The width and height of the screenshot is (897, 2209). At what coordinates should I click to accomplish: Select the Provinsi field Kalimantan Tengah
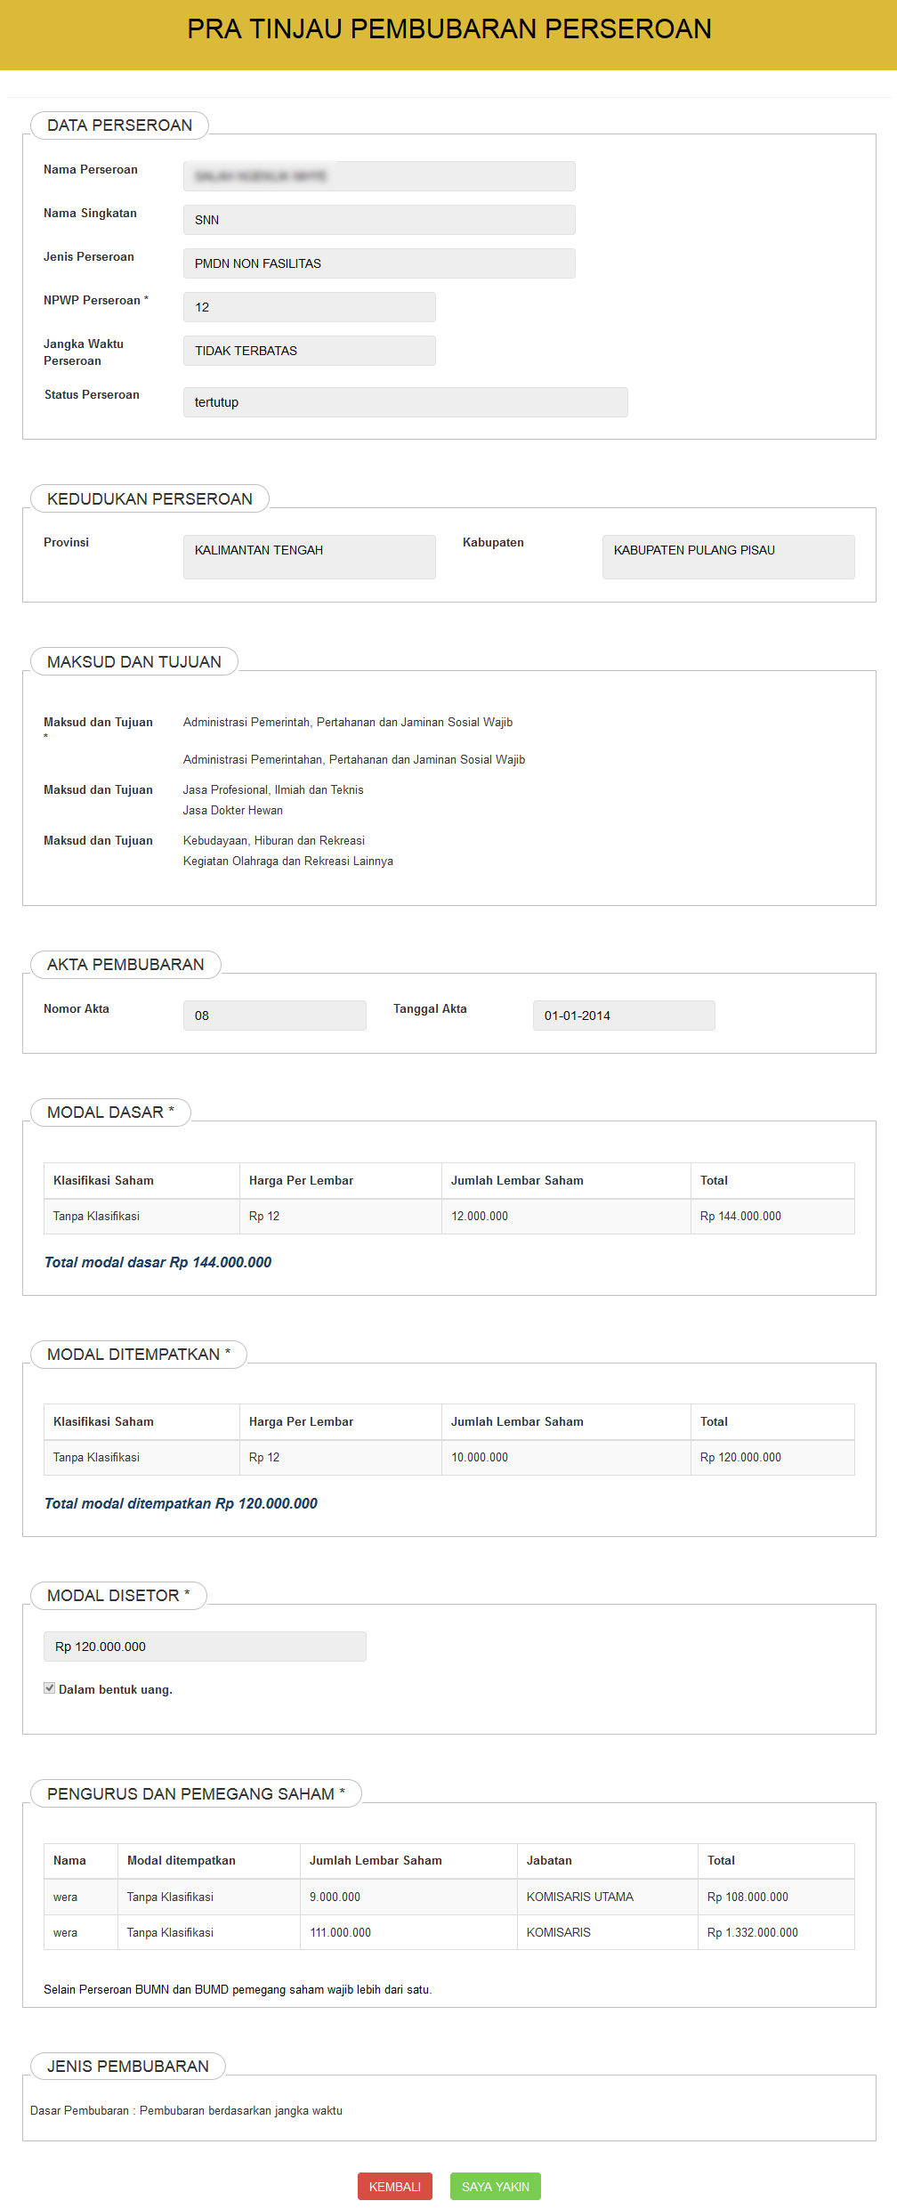(x=309, y=556)
